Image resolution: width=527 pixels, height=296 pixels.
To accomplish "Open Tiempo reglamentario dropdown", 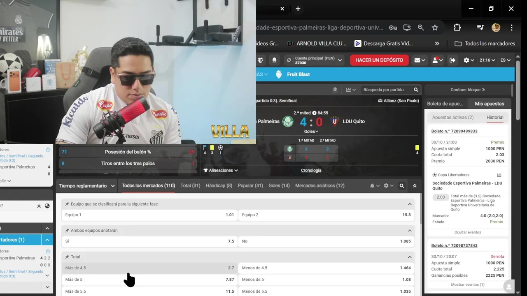I will [x=86, y=186].
